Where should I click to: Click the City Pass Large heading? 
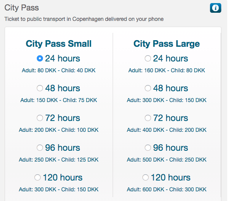click(x=166, y=44)
